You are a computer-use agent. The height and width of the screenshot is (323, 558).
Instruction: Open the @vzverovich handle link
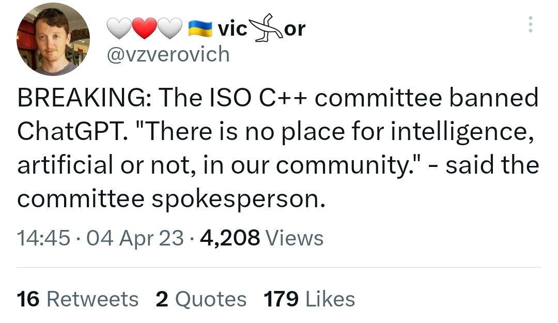pos(167,53)
